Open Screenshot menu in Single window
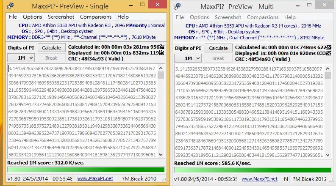Screen dimensions: 336x186 (x=61, y=16)
